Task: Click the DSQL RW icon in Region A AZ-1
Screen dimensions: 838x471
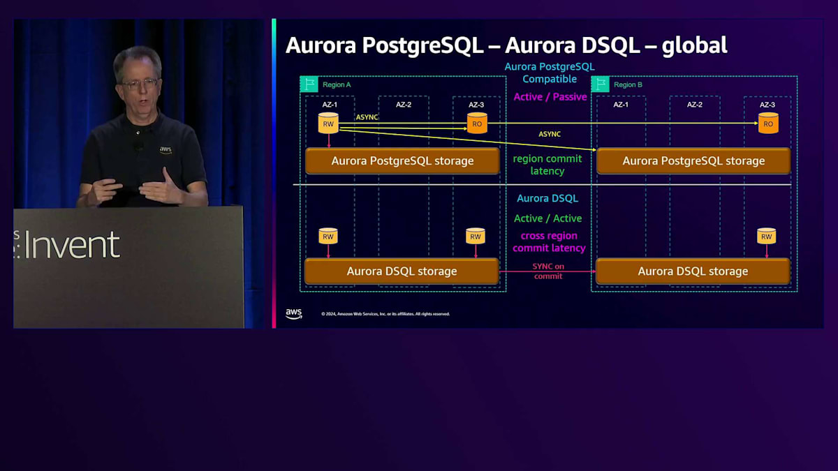Action: (x=328, y=236)
